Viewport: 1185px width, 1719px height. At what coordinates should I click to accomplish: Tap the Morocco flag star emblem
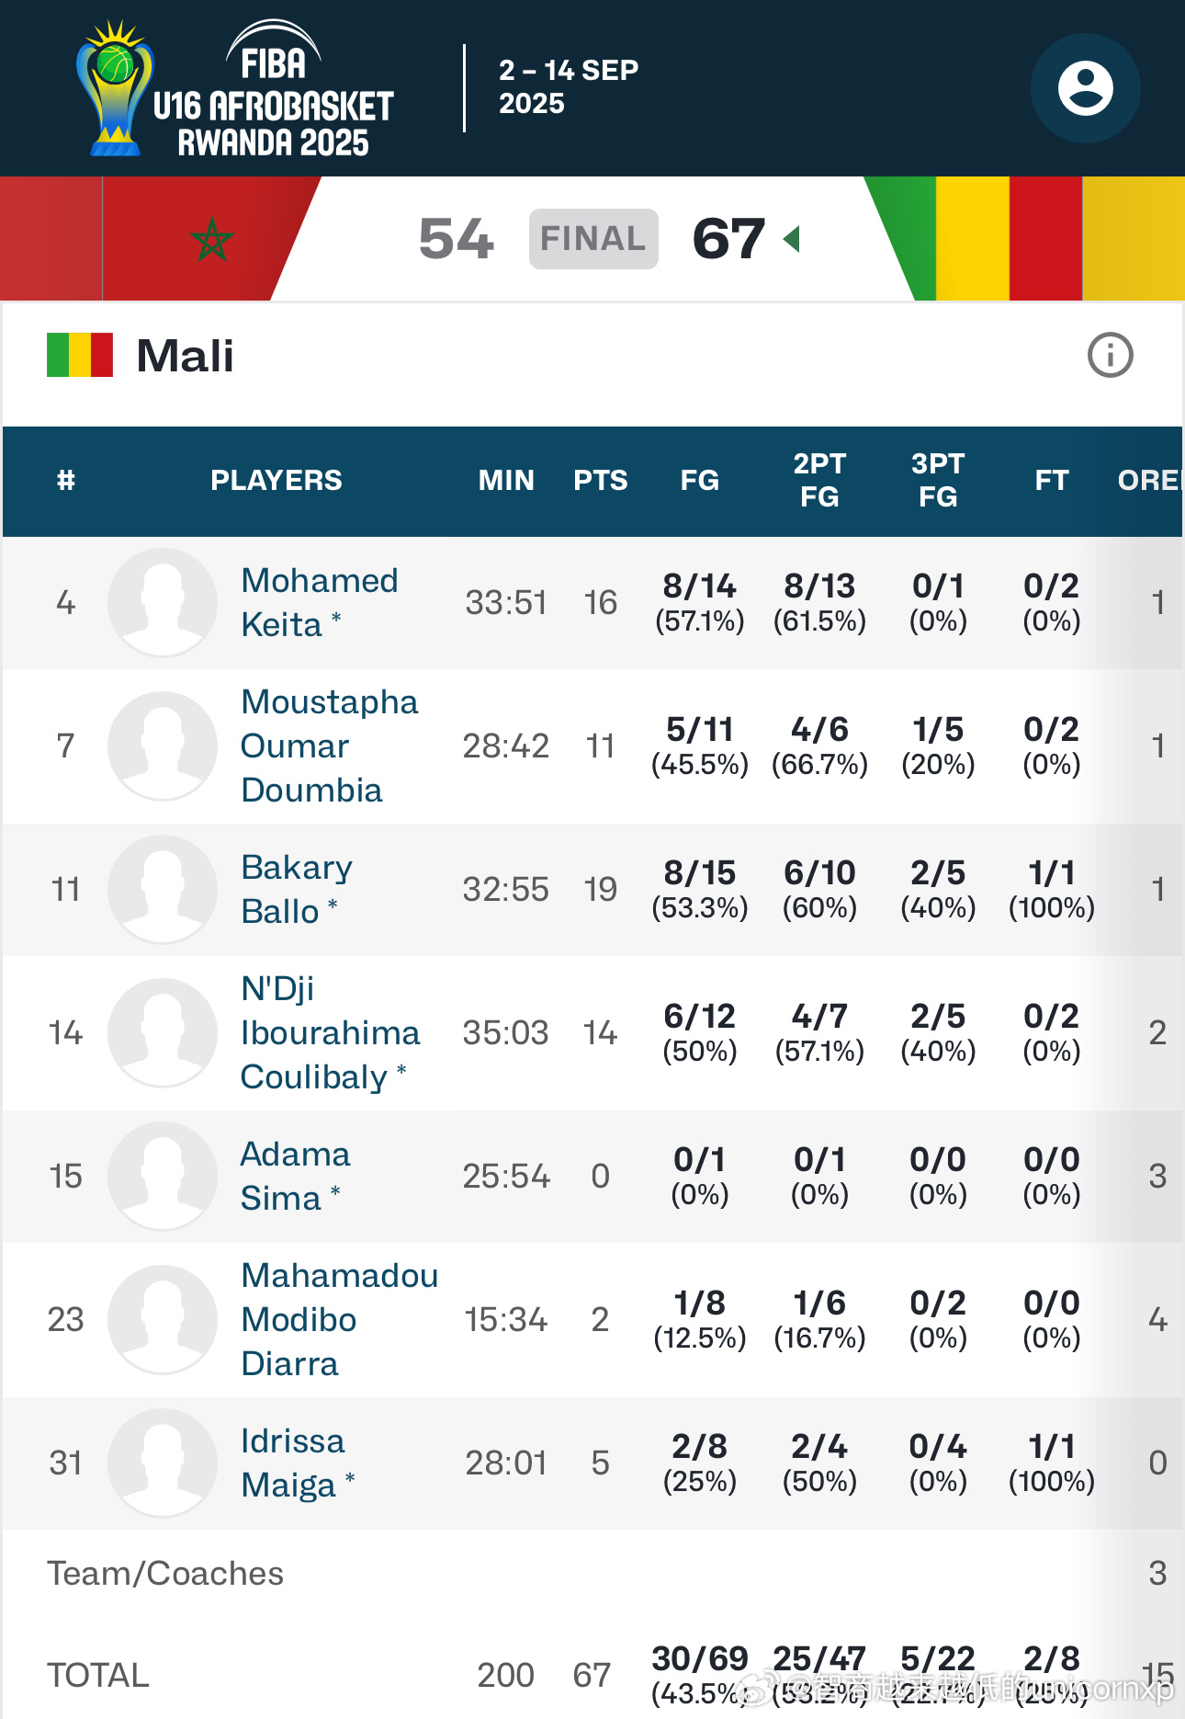click(x=212, y=239)
